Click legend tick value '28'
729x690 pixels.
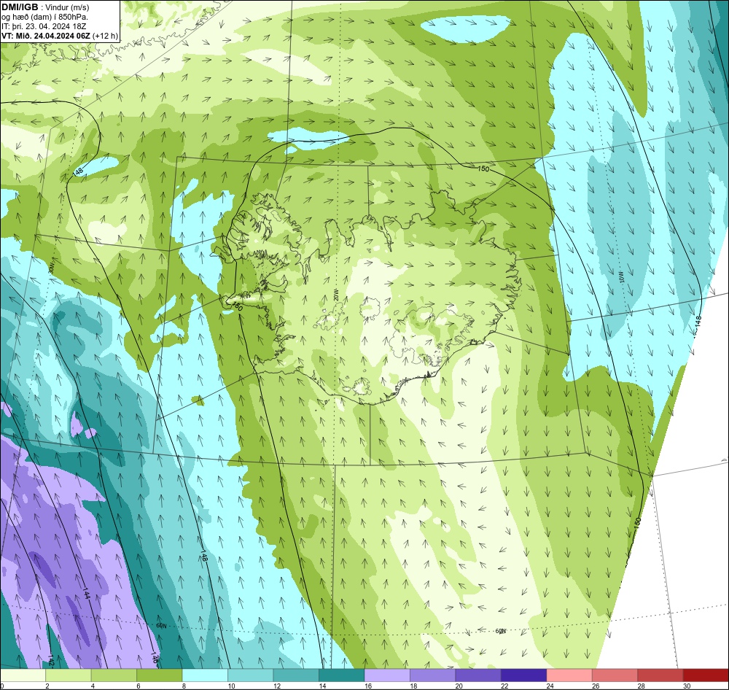(641, 686)
